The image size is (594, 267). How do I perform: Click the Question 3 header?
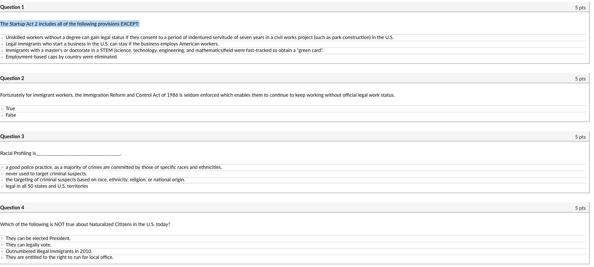[x=12, y=137]
